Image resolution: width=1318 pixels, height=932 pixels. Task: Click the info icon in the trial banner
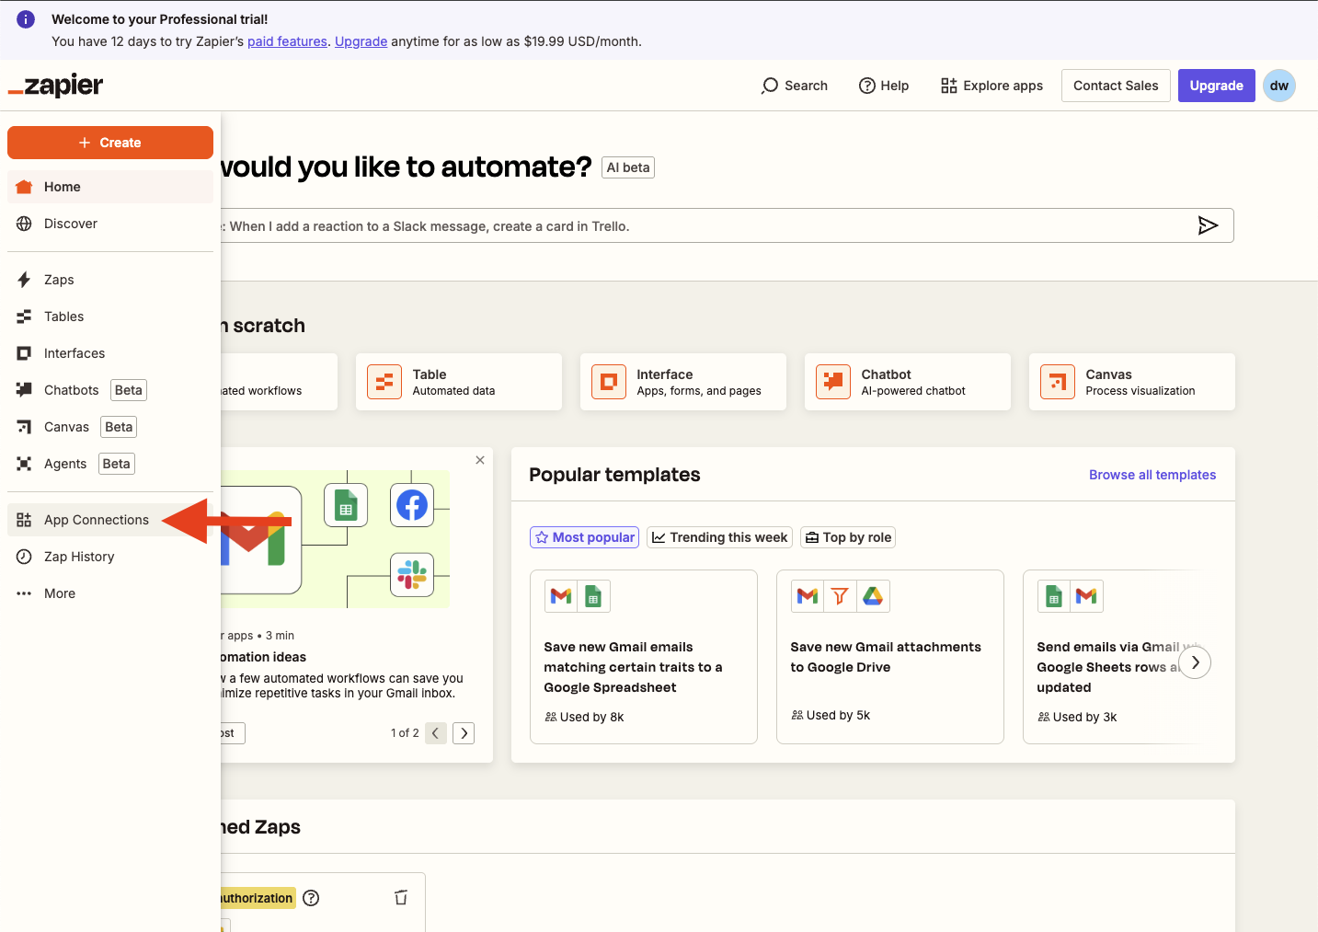point(26,19)
